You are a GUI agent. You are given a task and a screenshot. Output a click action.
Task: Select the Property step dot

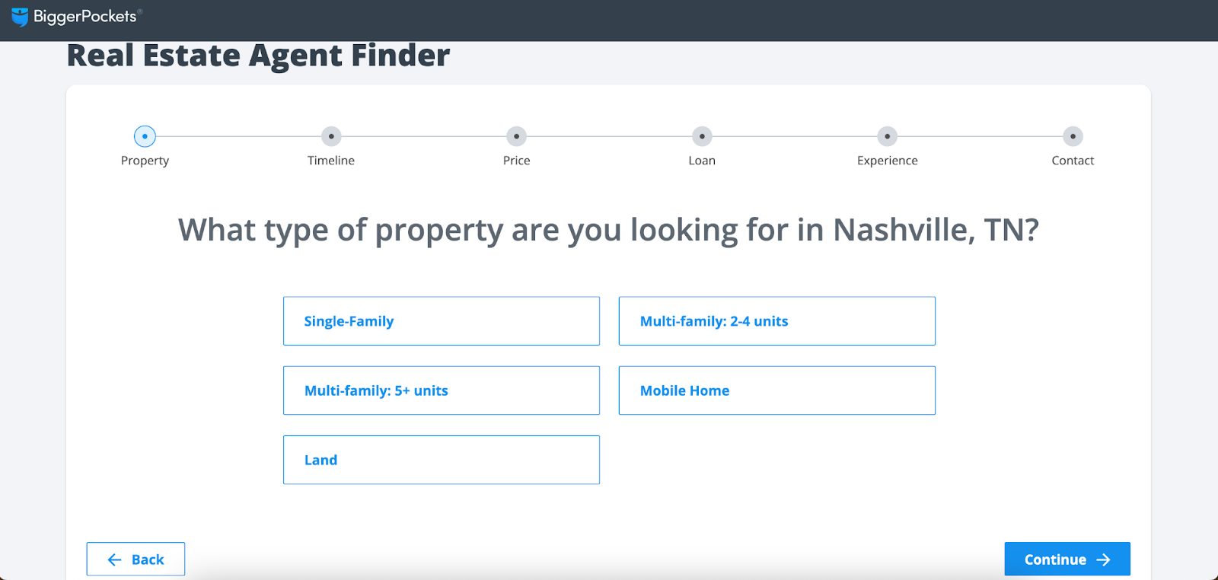pyautogui.click(x=145, y=136)
